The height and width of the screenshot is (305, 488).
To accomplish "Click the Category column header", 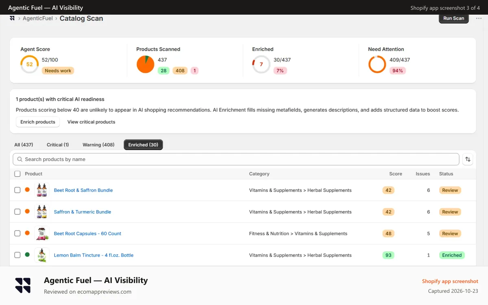I will (259, 174).
